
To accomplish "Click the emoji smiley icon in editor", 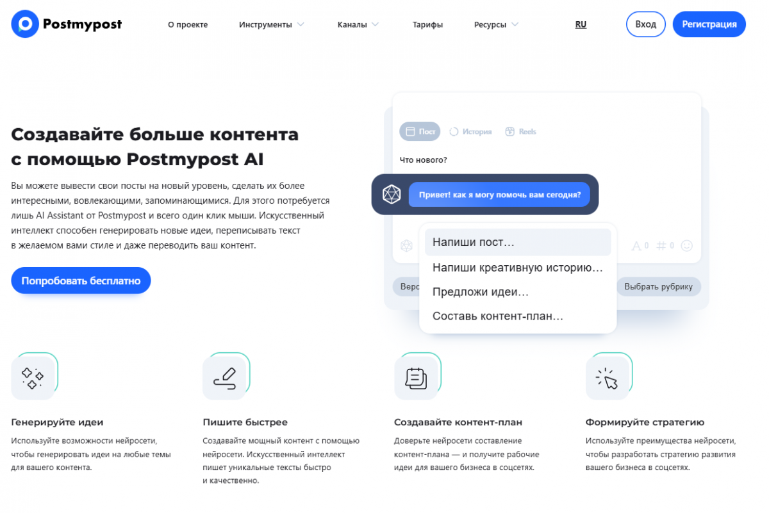I will 687,245.
